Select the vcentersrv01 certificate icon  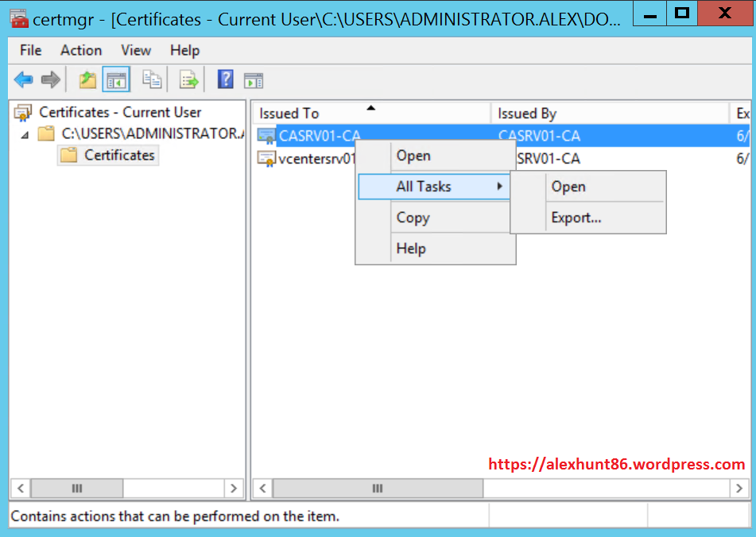click(266, 159)
